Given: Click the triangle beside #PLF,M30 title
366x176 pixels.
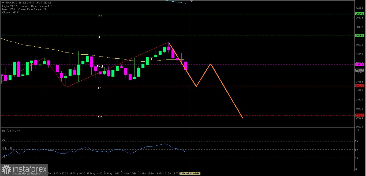Looking at the screenshot, I should [3, 3].
